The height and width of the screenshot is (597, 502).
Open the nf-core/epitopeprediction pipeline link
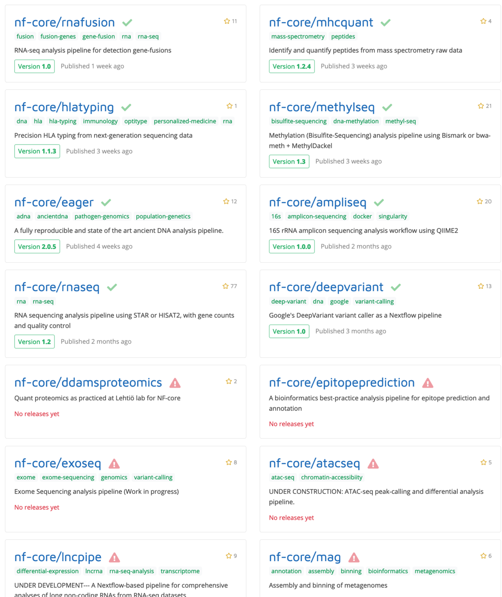click(x=342, y=383)
